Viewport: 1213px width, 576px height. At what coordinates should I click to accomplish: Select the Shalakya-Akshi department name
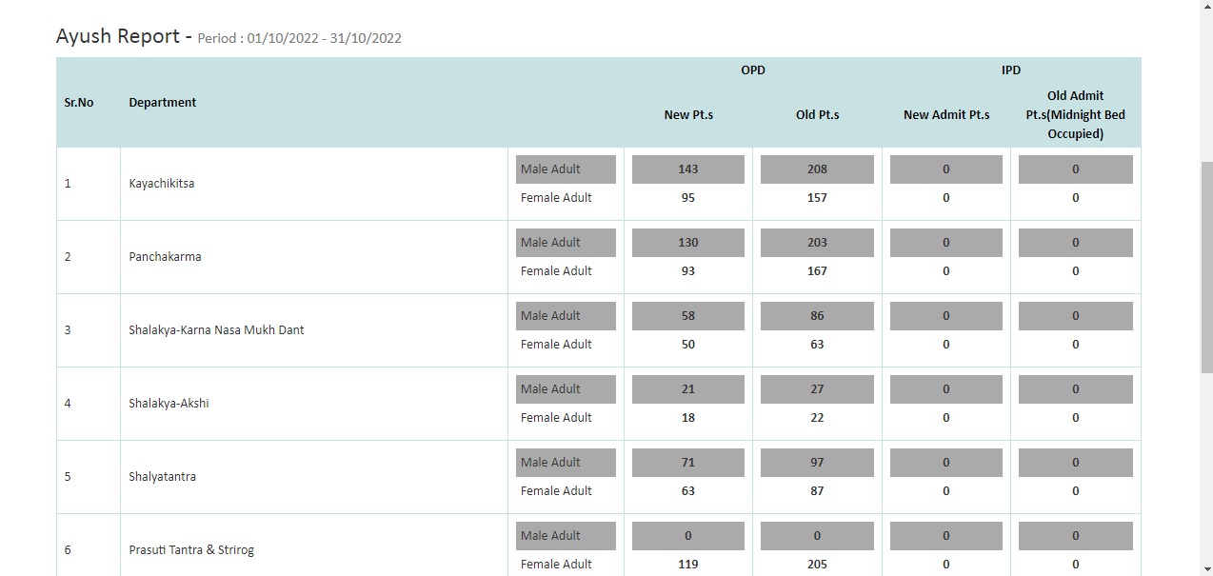[x=169, y=404]
